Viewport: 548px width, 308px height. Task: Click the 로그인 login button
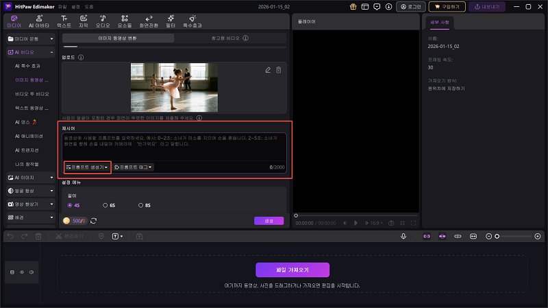pos(410,7)
